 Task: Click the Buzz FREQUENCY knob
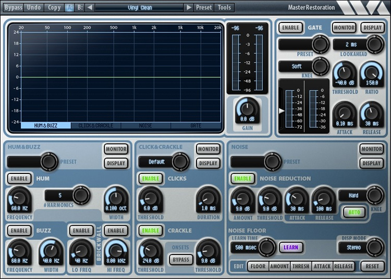coord(19,252)
